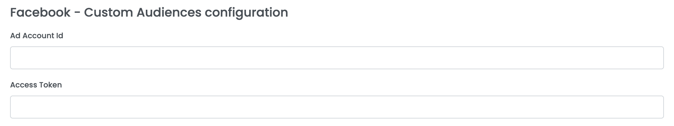Focus the text box under Access Token
Viewport: 674px width, 126px height.
[337, 107]
